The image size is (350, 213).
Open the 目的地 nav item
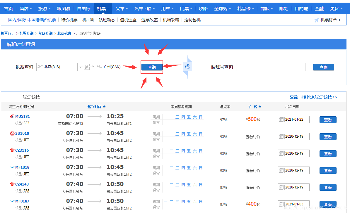pyautogui.click(x=301, y=9)
